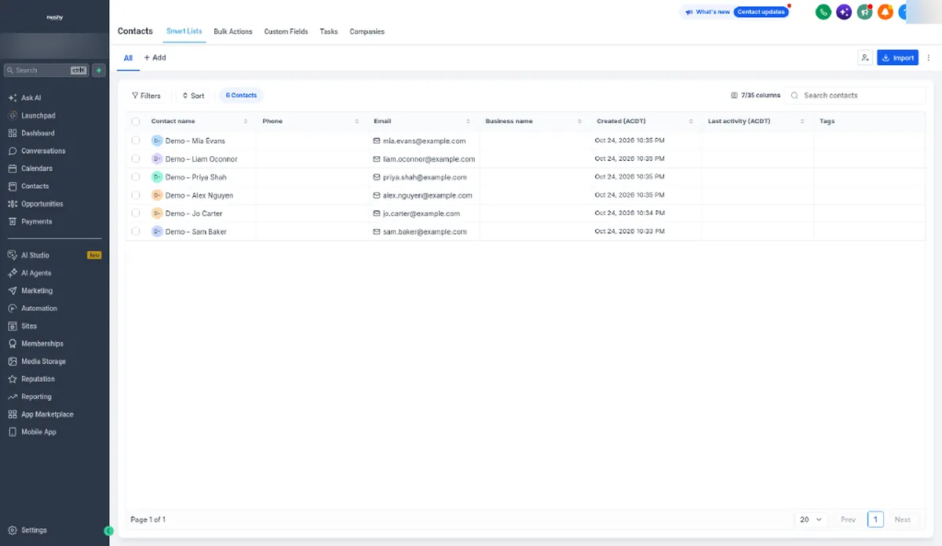The height and width of the screenshot is (546, 942).
Task: Check the Mia Evans row checkbox
Action: (x=136, y=140)
